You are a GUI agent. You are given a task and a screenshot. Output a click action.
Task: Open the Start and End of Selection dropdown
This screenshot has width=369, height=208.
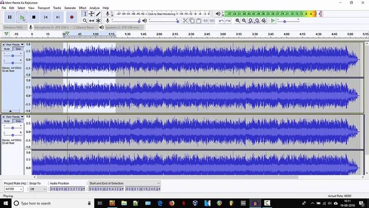click(125, 183)
